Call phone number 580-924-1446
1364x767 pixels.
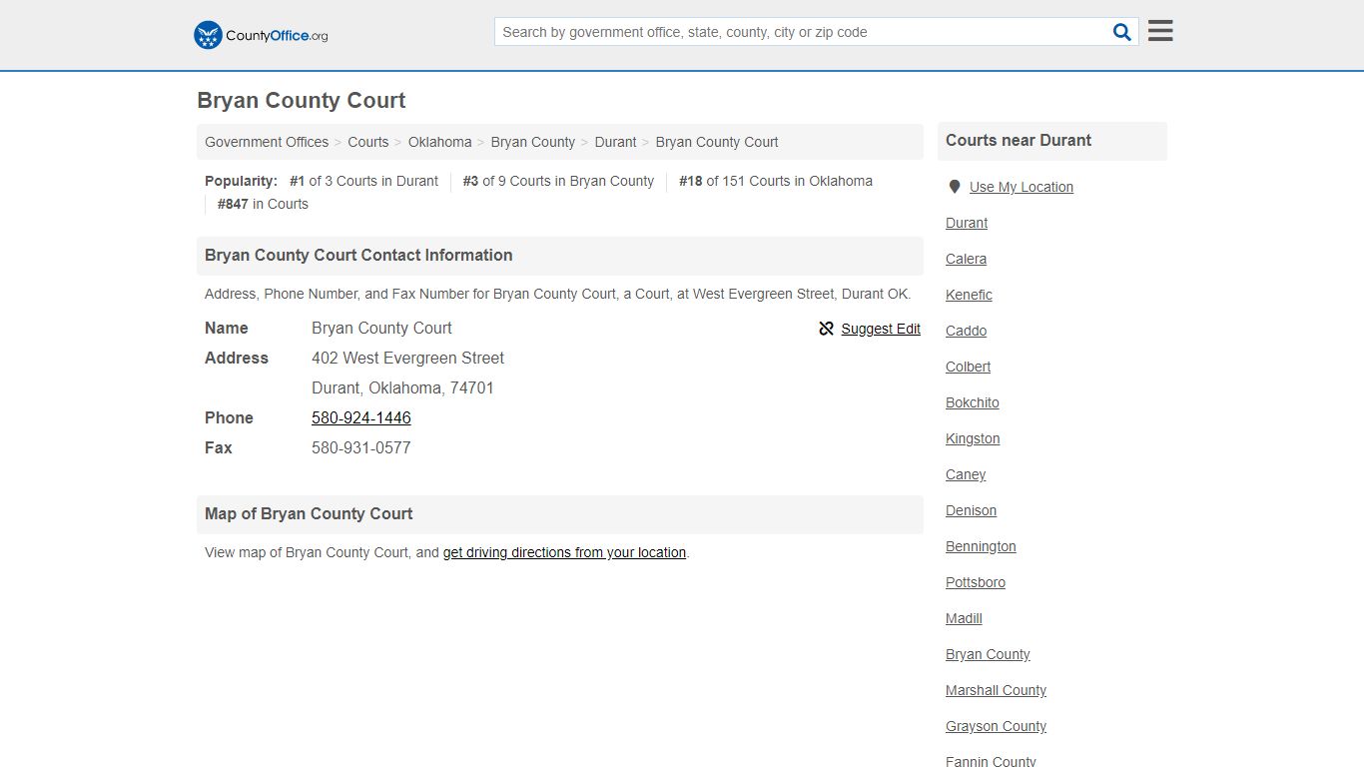pyautogui.click(x=361, y=417)
